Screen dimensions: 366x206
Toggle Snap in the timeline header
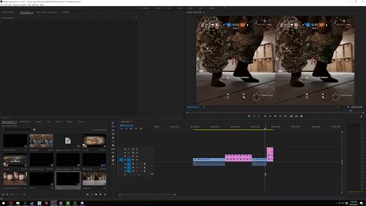(126, 129)
